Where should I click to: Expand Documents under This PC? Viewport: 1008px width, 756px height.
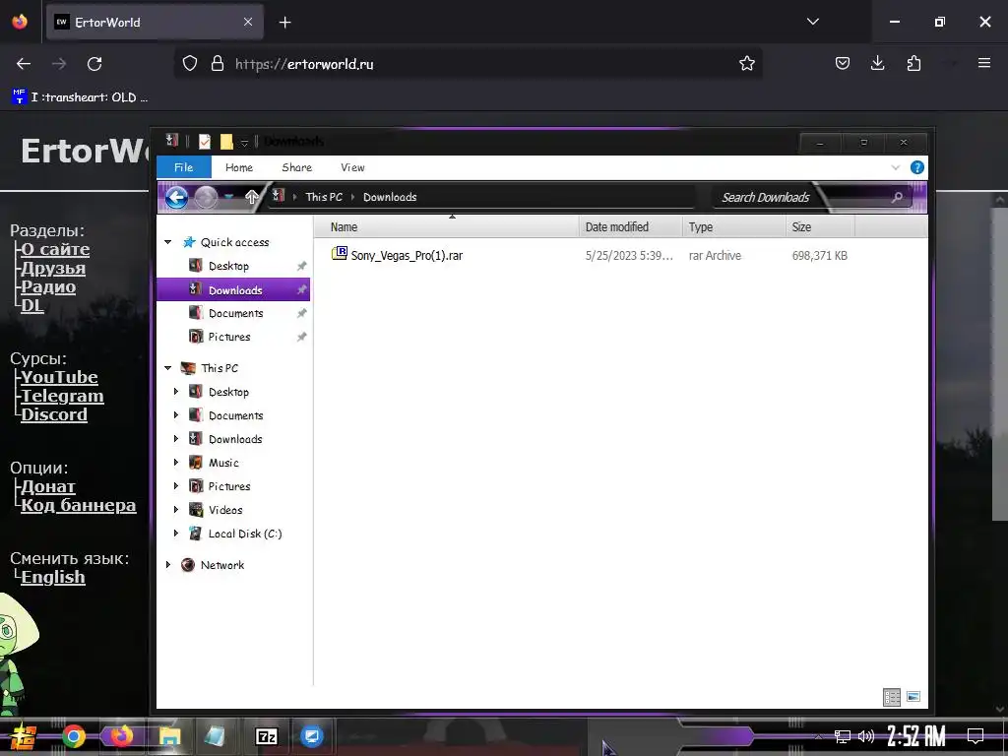point(176,415)
